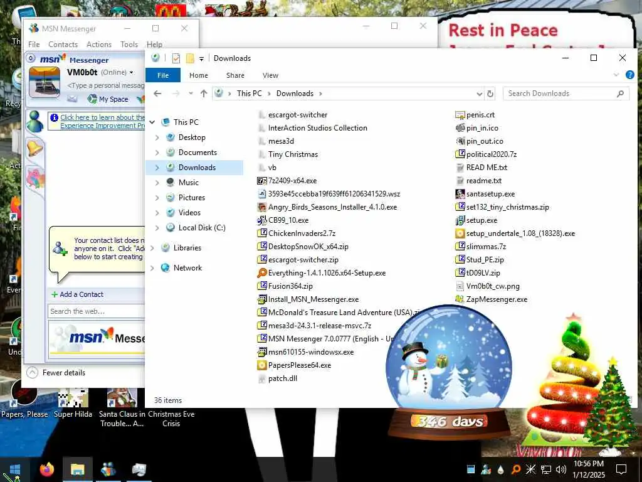Open Firefox from the taskbar
This screenshot has height=482, width=642.
[x=46, y=469]
